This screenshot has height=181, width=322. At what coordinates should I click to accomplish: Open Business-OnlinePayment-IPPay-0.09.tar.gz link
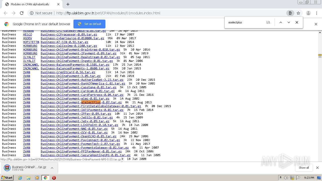point(76,114)
